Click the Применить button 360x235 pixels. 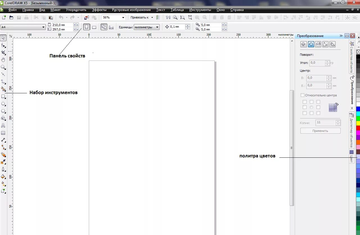point(320,131)
